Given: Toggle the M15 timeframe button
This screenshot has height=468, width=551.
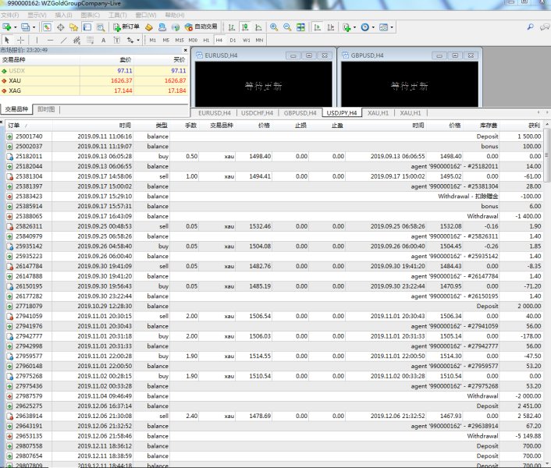Looking at the screenshot, I should tap(180, 40).
